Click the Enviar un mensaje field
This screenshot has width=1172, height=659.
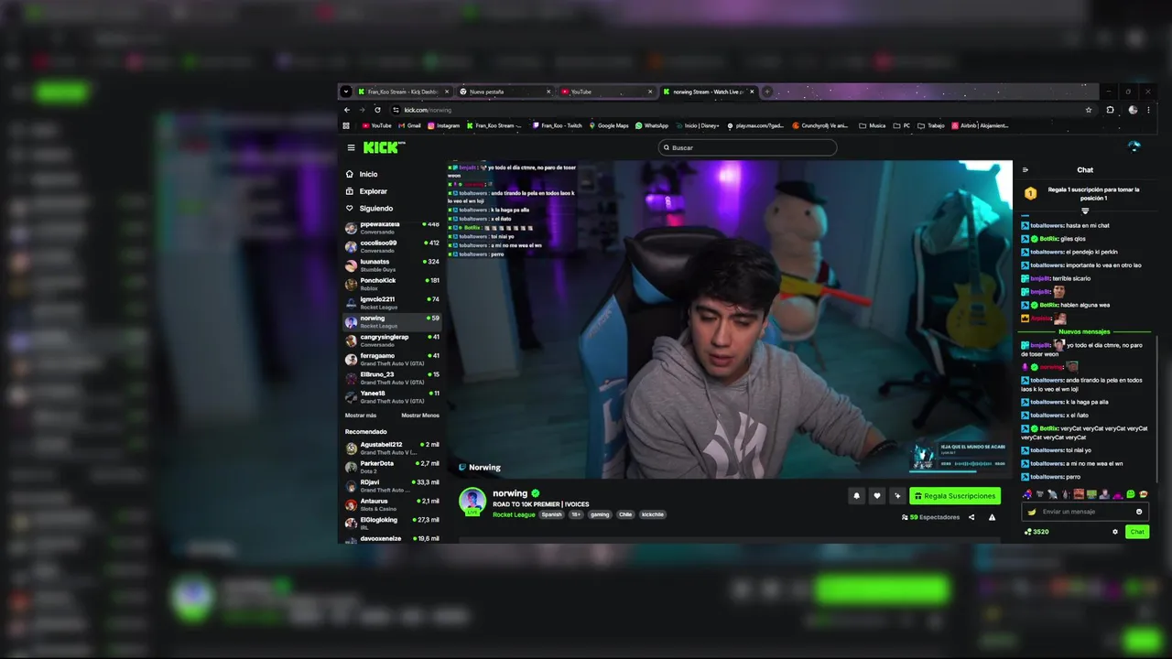point(1085,512)
